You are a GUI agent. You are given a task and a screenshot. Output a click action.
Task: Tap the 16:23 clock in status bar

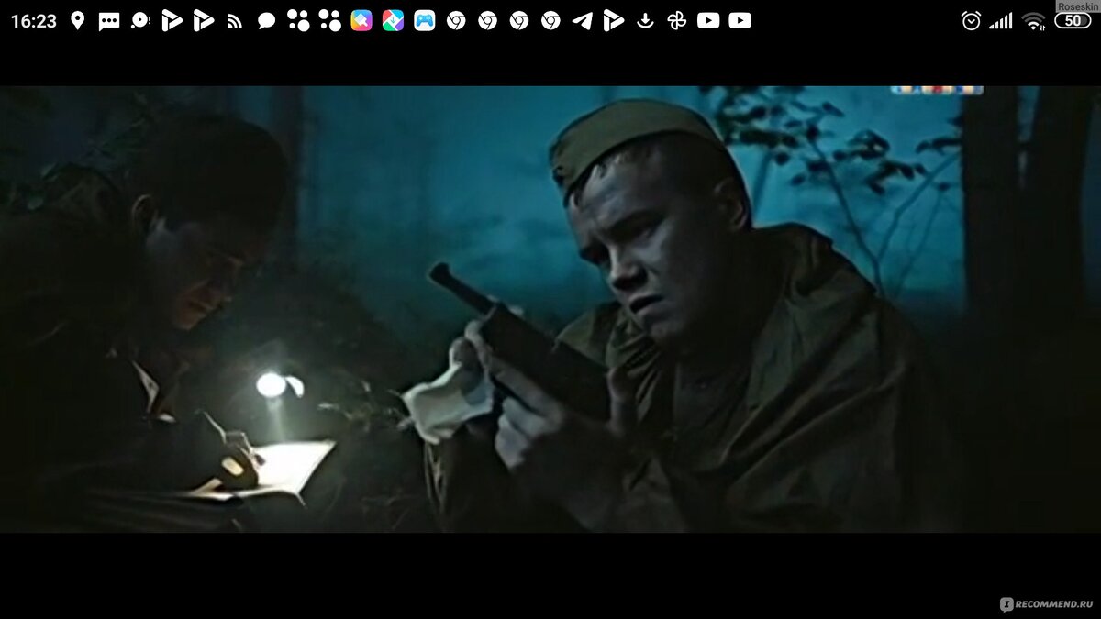(x=33, y=21)
